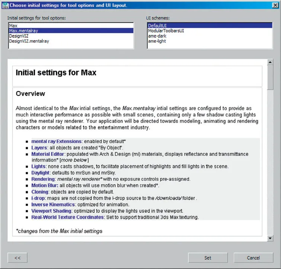Click the app icon in title bar
This screenshot has height=269, width=281.
coord(4,5)
